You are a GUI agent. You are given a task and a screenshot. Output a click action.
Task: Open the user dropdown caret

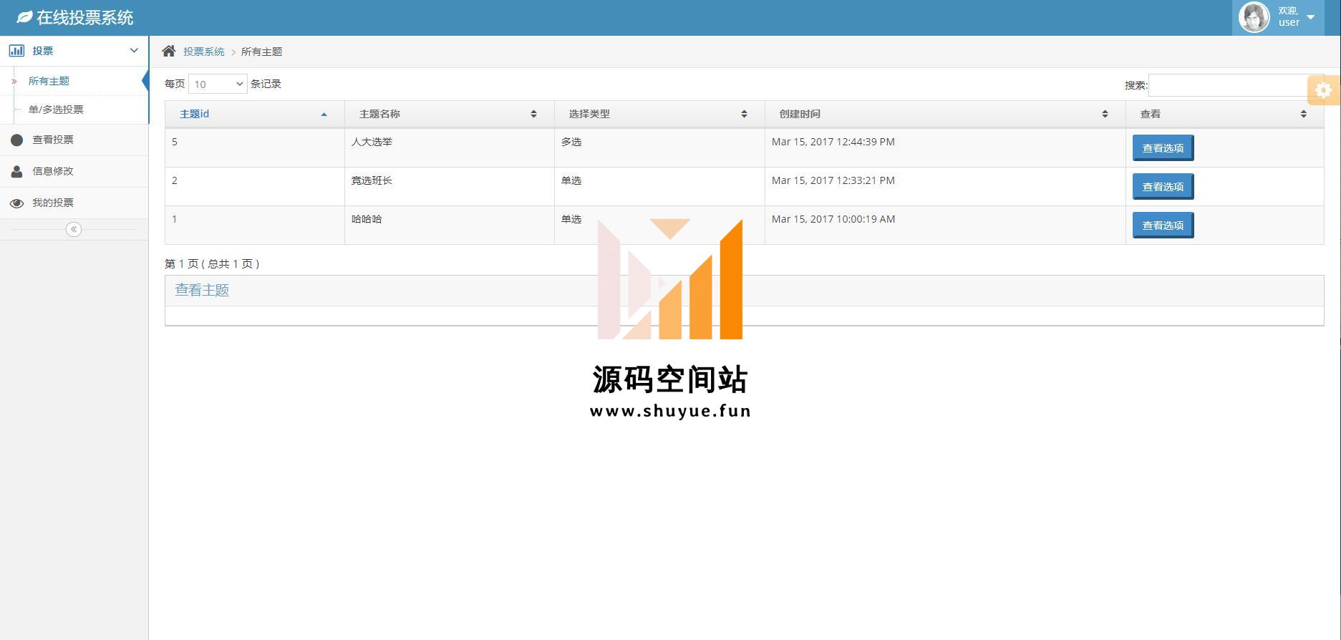pos(1310,17)
